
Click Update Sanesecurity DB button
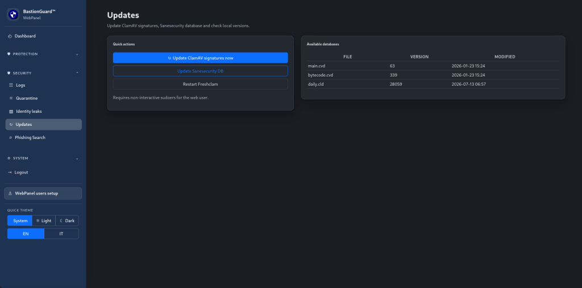(201, 71)
